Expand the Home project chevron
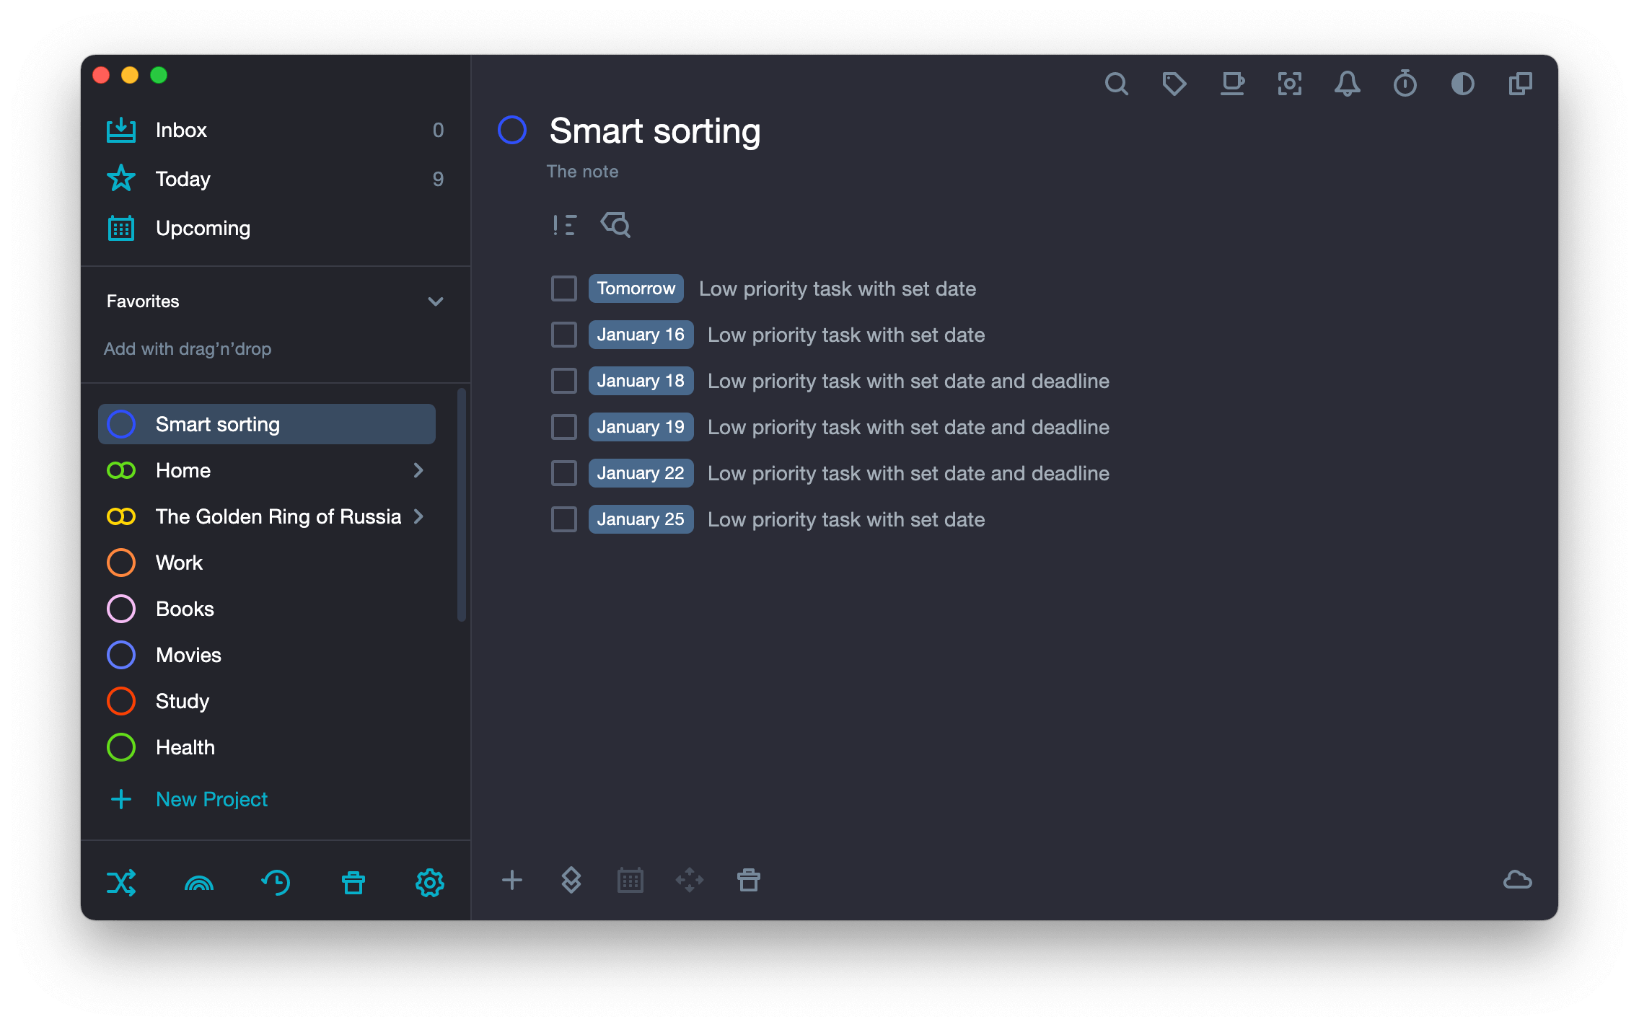1639x1027 pixels. pyautogui.click(x=418, y=470)
